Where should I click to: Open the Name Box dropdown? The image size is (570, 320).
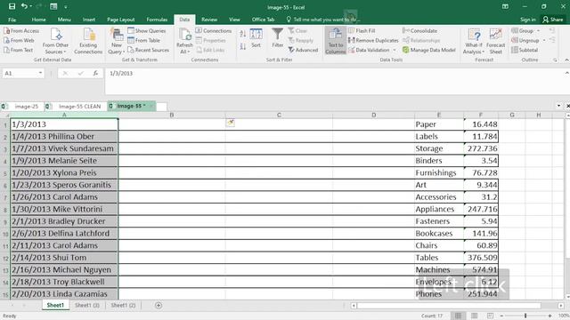40,73
